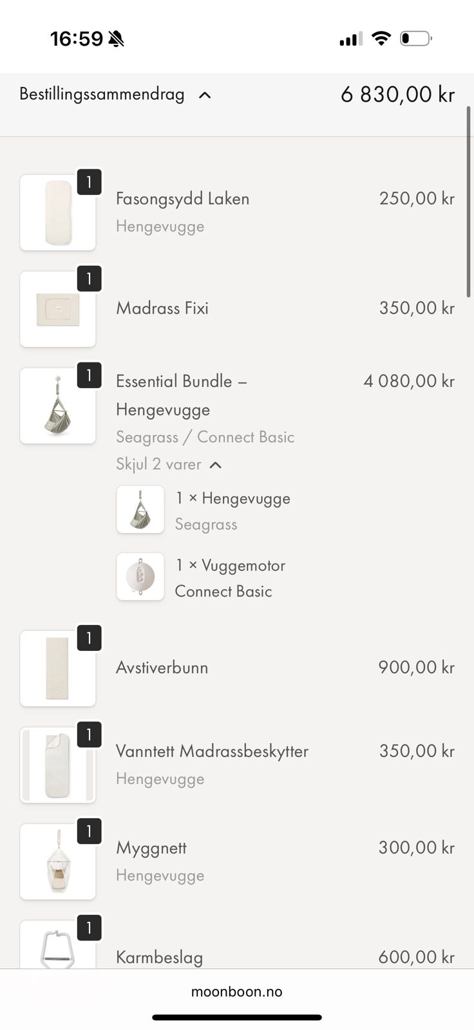Tap the silent mode bell icon

(x=116, y=39)
